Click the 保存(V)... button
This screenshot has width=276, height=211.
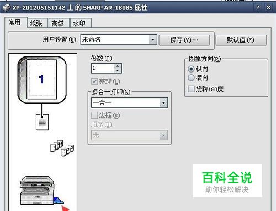[184, 40]
